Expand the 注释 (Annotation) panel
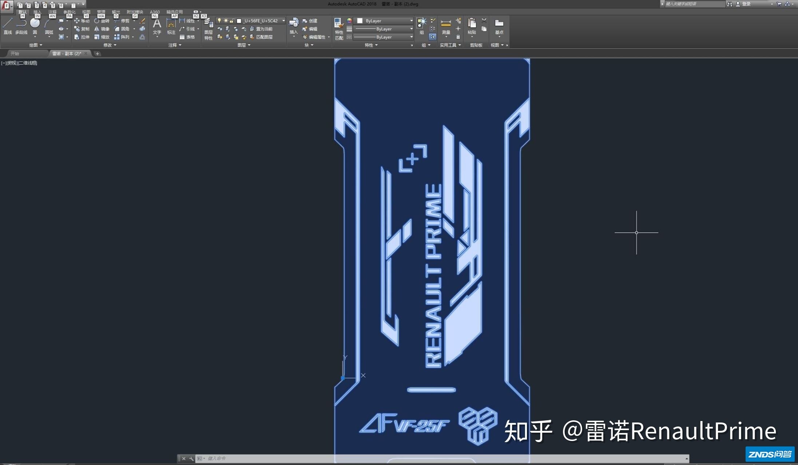The image size is (798, 465). point(175,45)
